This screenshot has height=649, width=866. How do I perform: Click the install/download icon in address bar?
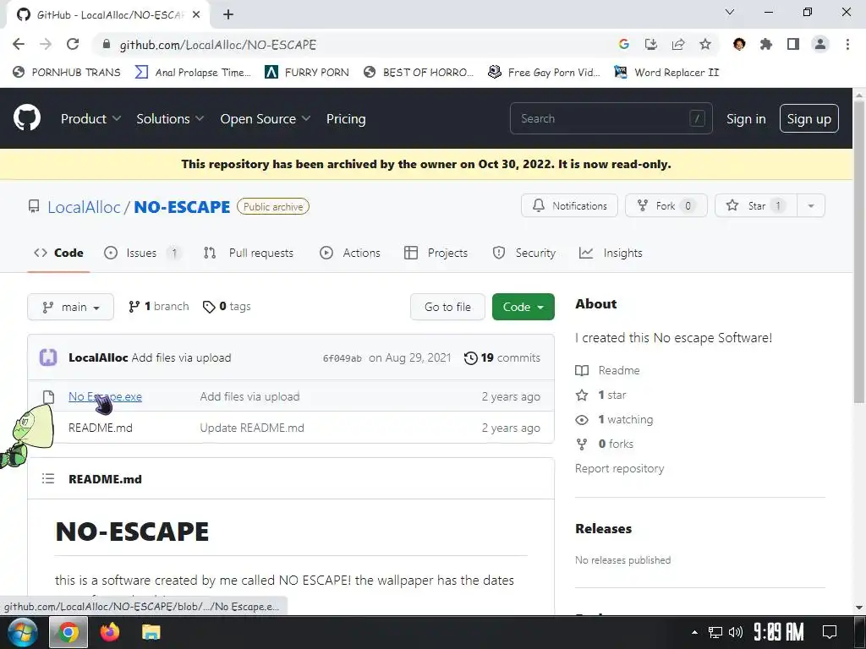pyautogui.click(x=650, y=44)
